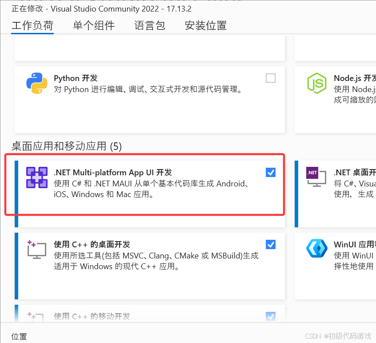Viewport: 376px width, 343px height.
Task: Click the C++ desktop development monitor icon
Action: click(x=37, y=250)
